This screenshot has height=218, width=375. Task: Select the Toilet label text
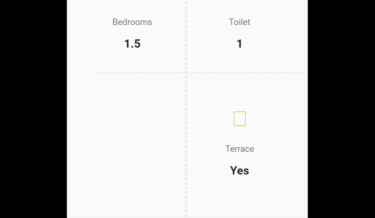239,22
